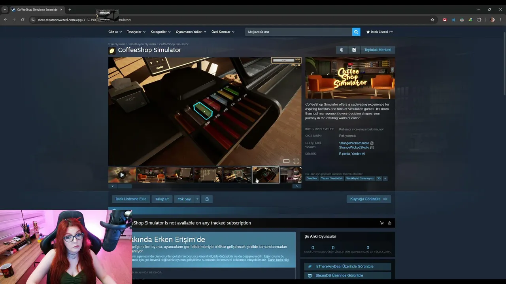Open the Simülasyon Oyunları breadcrumb link
The width and height of the screenshot is (506, 284).
click(x=142, y=44)
